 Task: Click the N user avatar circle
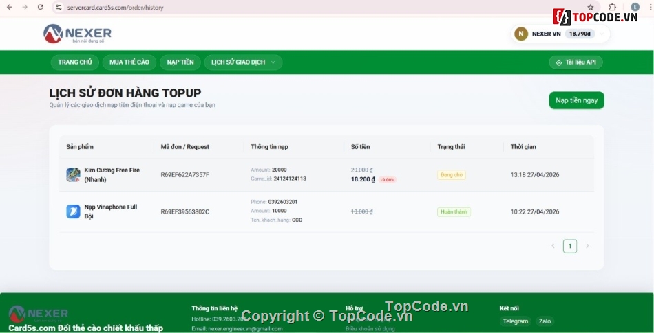(x=521, y=34)
